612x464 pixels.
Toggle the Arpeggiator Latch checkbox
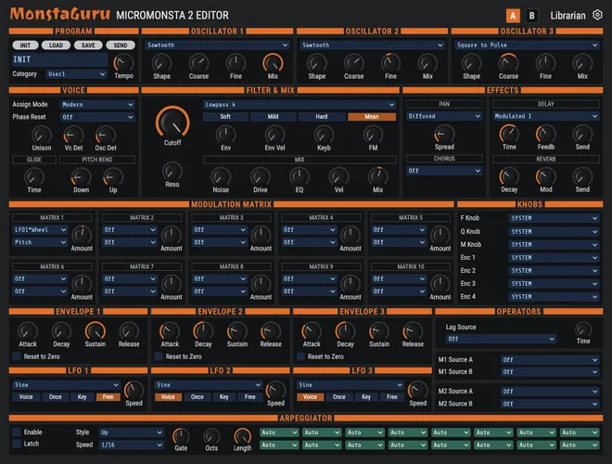[x=17, y=445]
